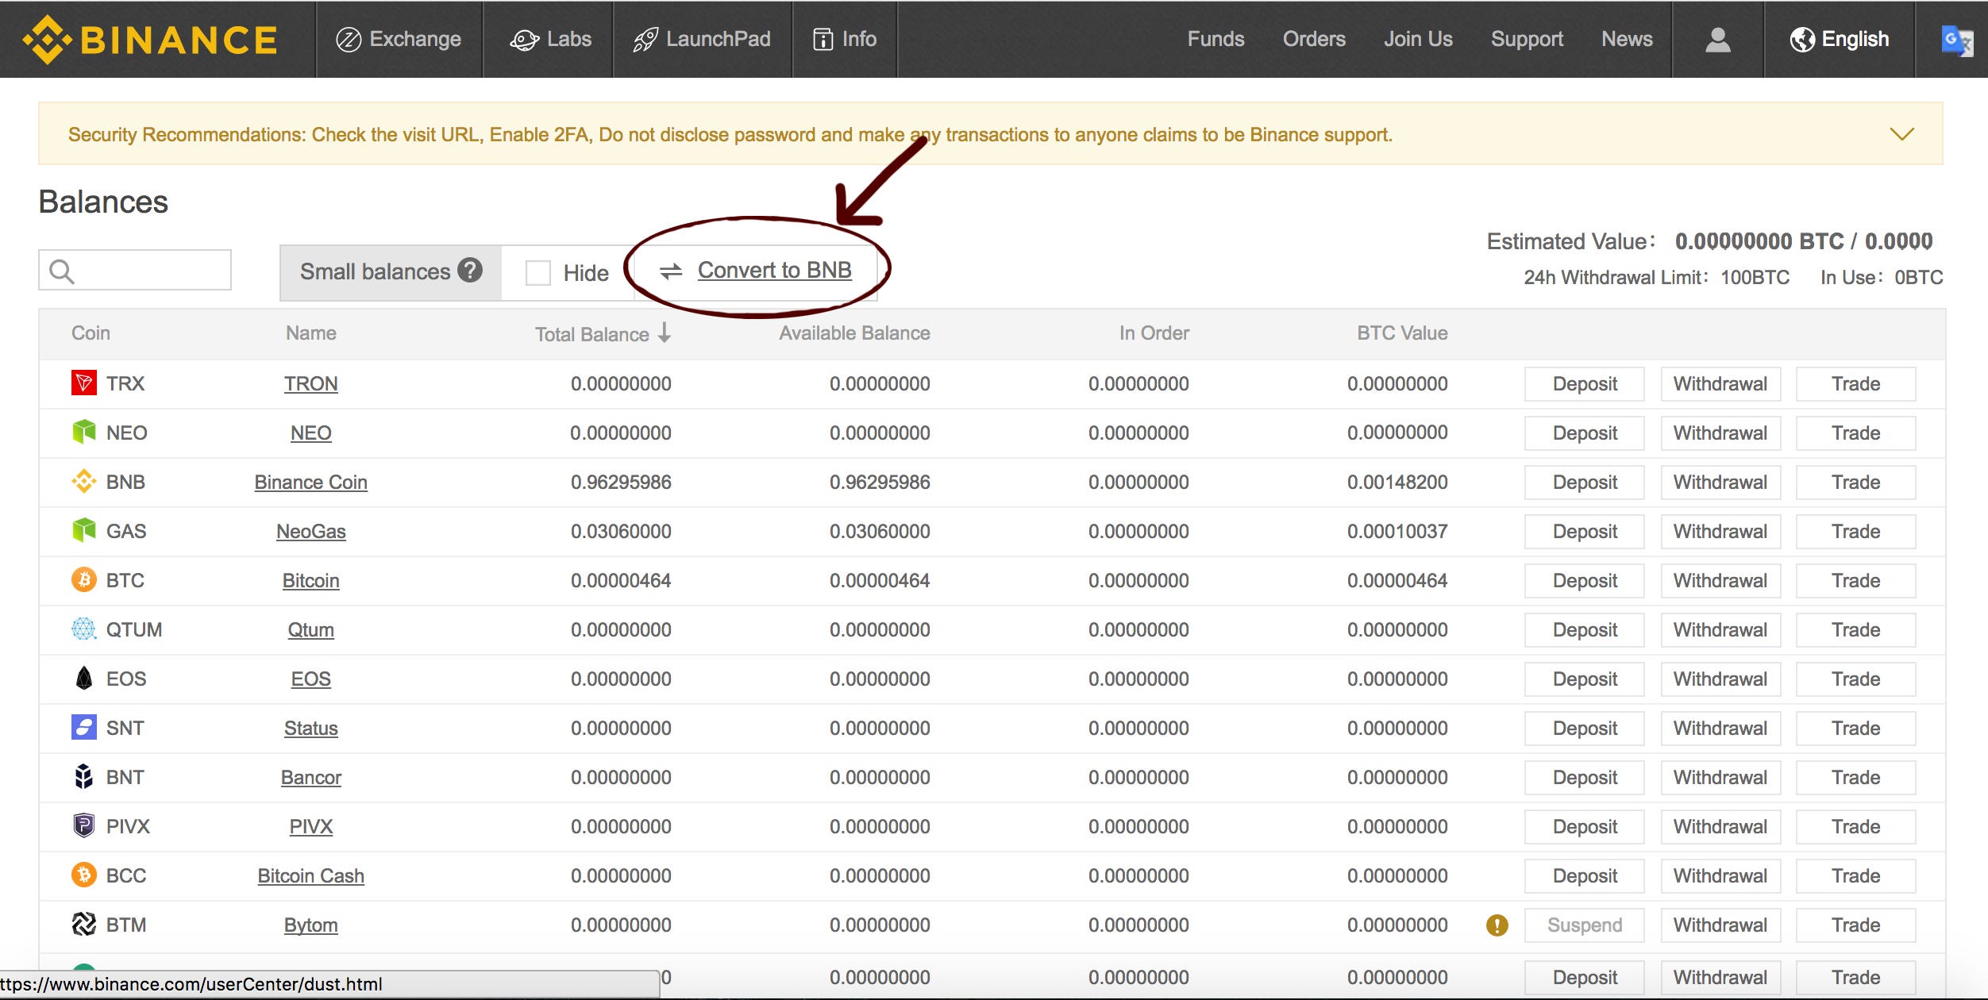This screenshot has height=1000, width=1988.
Task: Open the Bytom coin link
Action: tap(311, 925)
